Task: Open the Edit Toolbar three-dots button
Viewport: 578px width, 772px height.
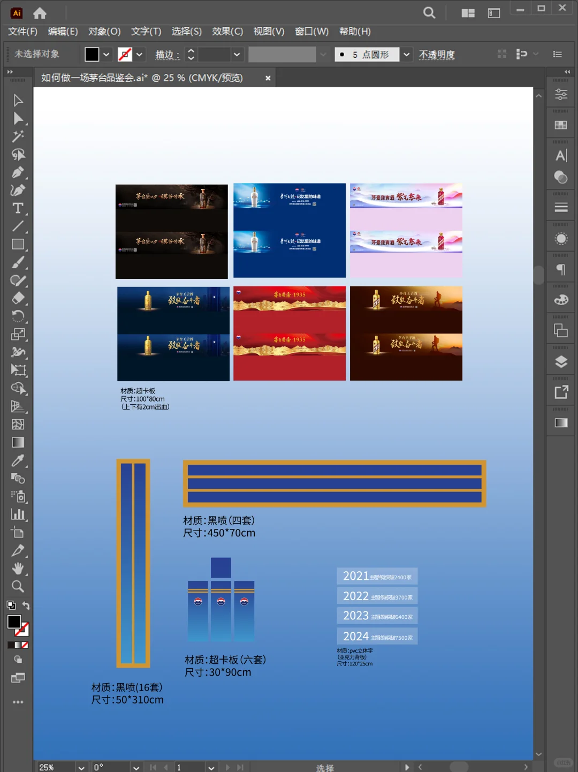Action: click(x=18, y=702)
